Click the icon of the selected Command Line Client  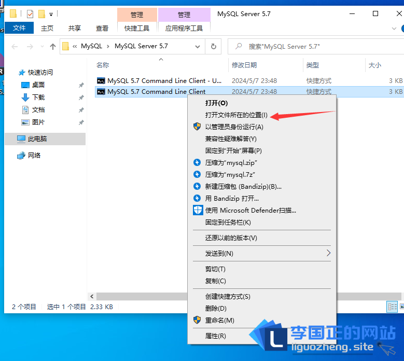101,91
